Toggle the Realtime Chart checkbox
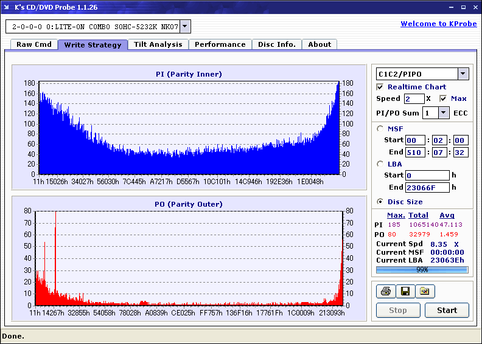The width and height of the screenshot is (482, 344). [x=380, y=87]
